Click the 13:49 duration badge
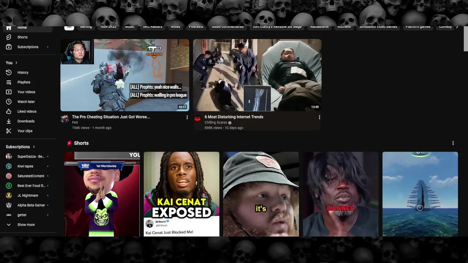This screenshot has height=263, width=468. click(315, 107)
